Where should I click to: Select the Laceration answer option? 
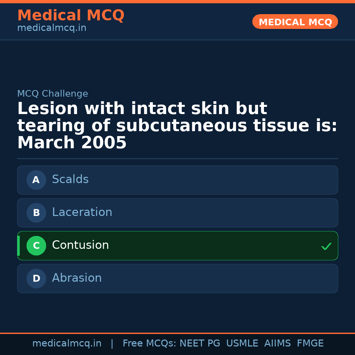177,213
